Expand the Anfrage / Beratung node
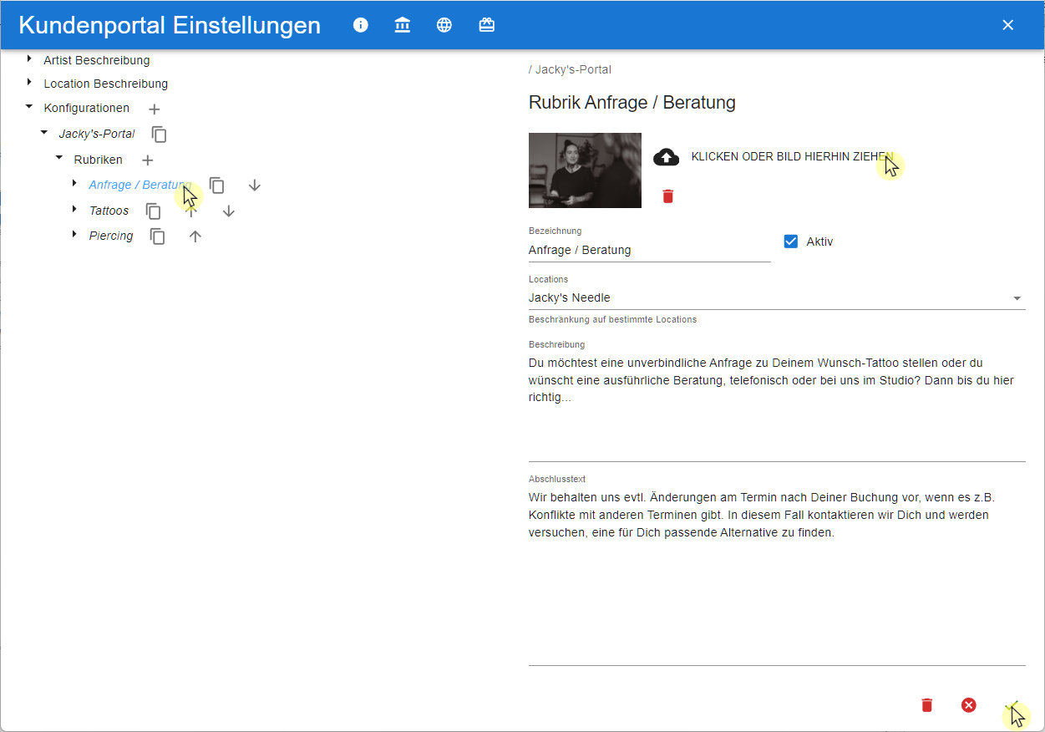Viewport: 1045px width, 732px height. pyautogui.click(x=74, y=184)
